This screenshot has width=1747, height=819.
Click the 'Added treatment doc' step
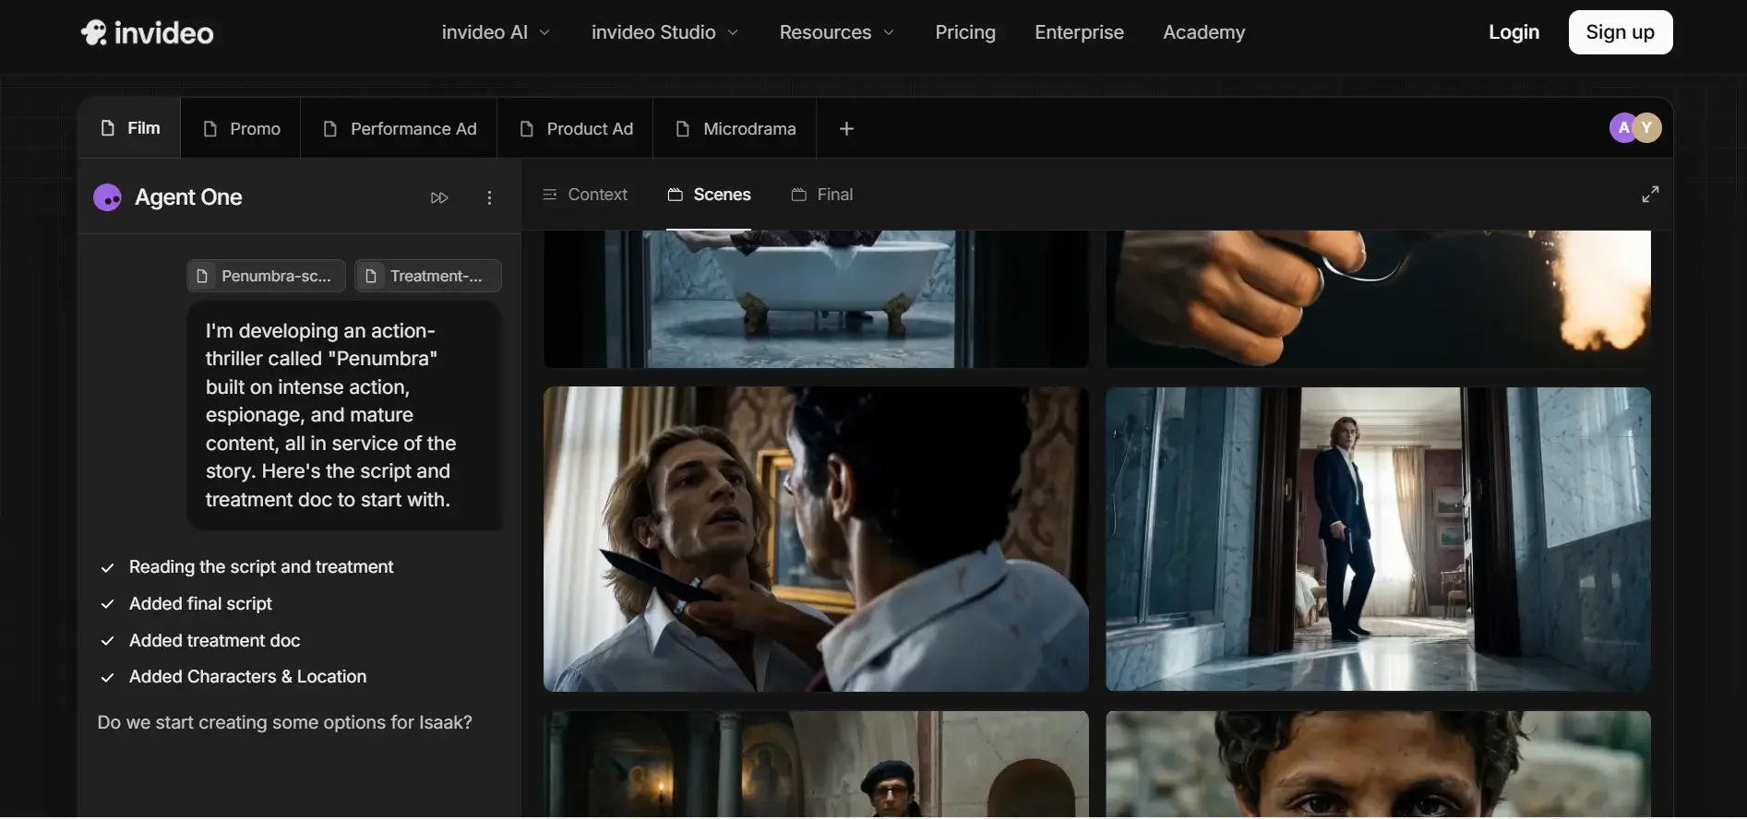tap(214, 641)
